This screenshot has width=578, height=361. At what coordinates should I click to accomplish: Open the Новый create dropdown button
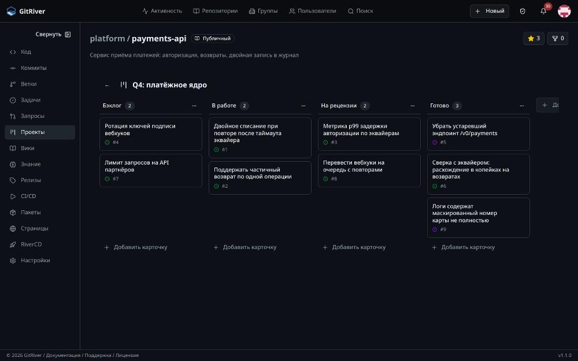coord(490,11)
